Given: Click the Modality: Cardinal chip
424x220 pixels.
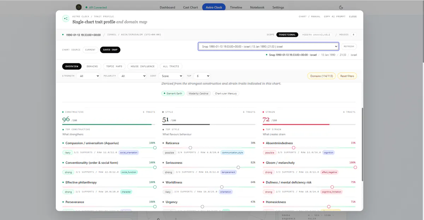Looking at the screenshot, I should pyautogui.click(x=199, y=93).
